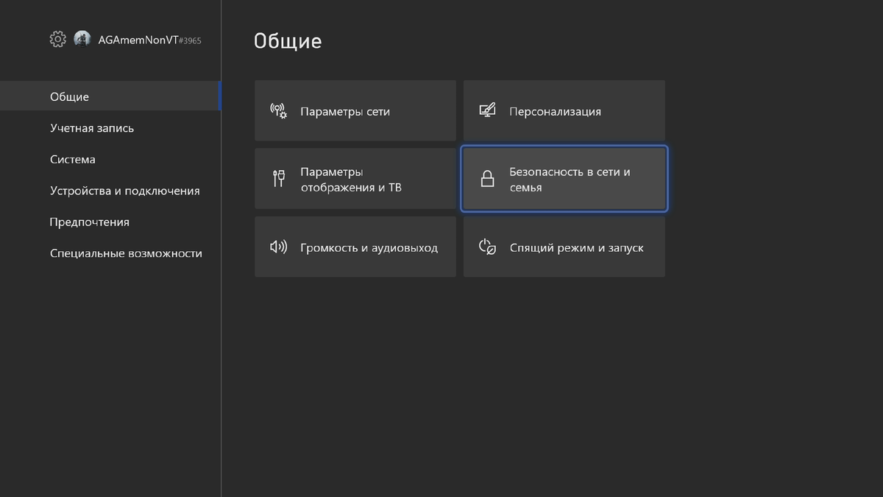
Task: Open Устройства и подключения section
Action: [x=124, y=190]
